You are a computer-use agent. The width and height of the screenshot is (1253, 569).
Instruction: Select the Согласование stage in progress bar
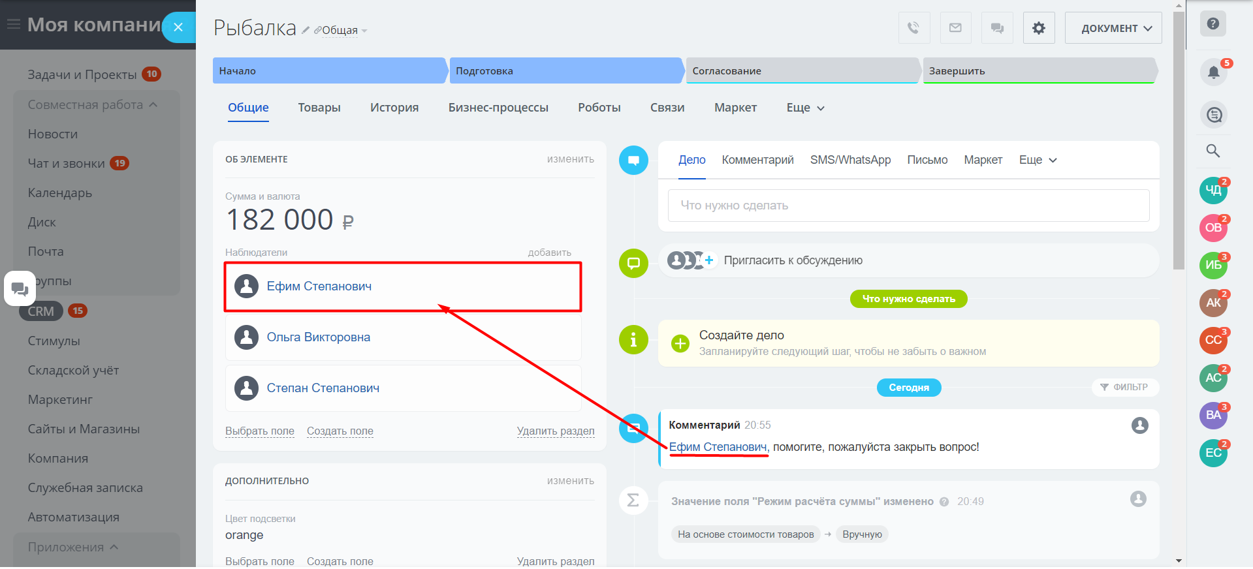802,70
